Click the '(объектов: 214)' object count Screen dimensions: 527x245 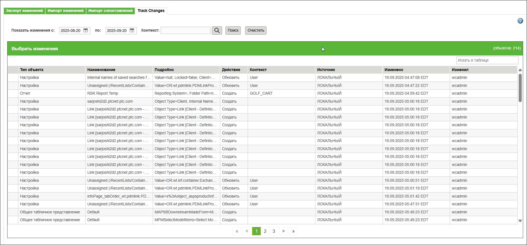click(x=507, y=48)
